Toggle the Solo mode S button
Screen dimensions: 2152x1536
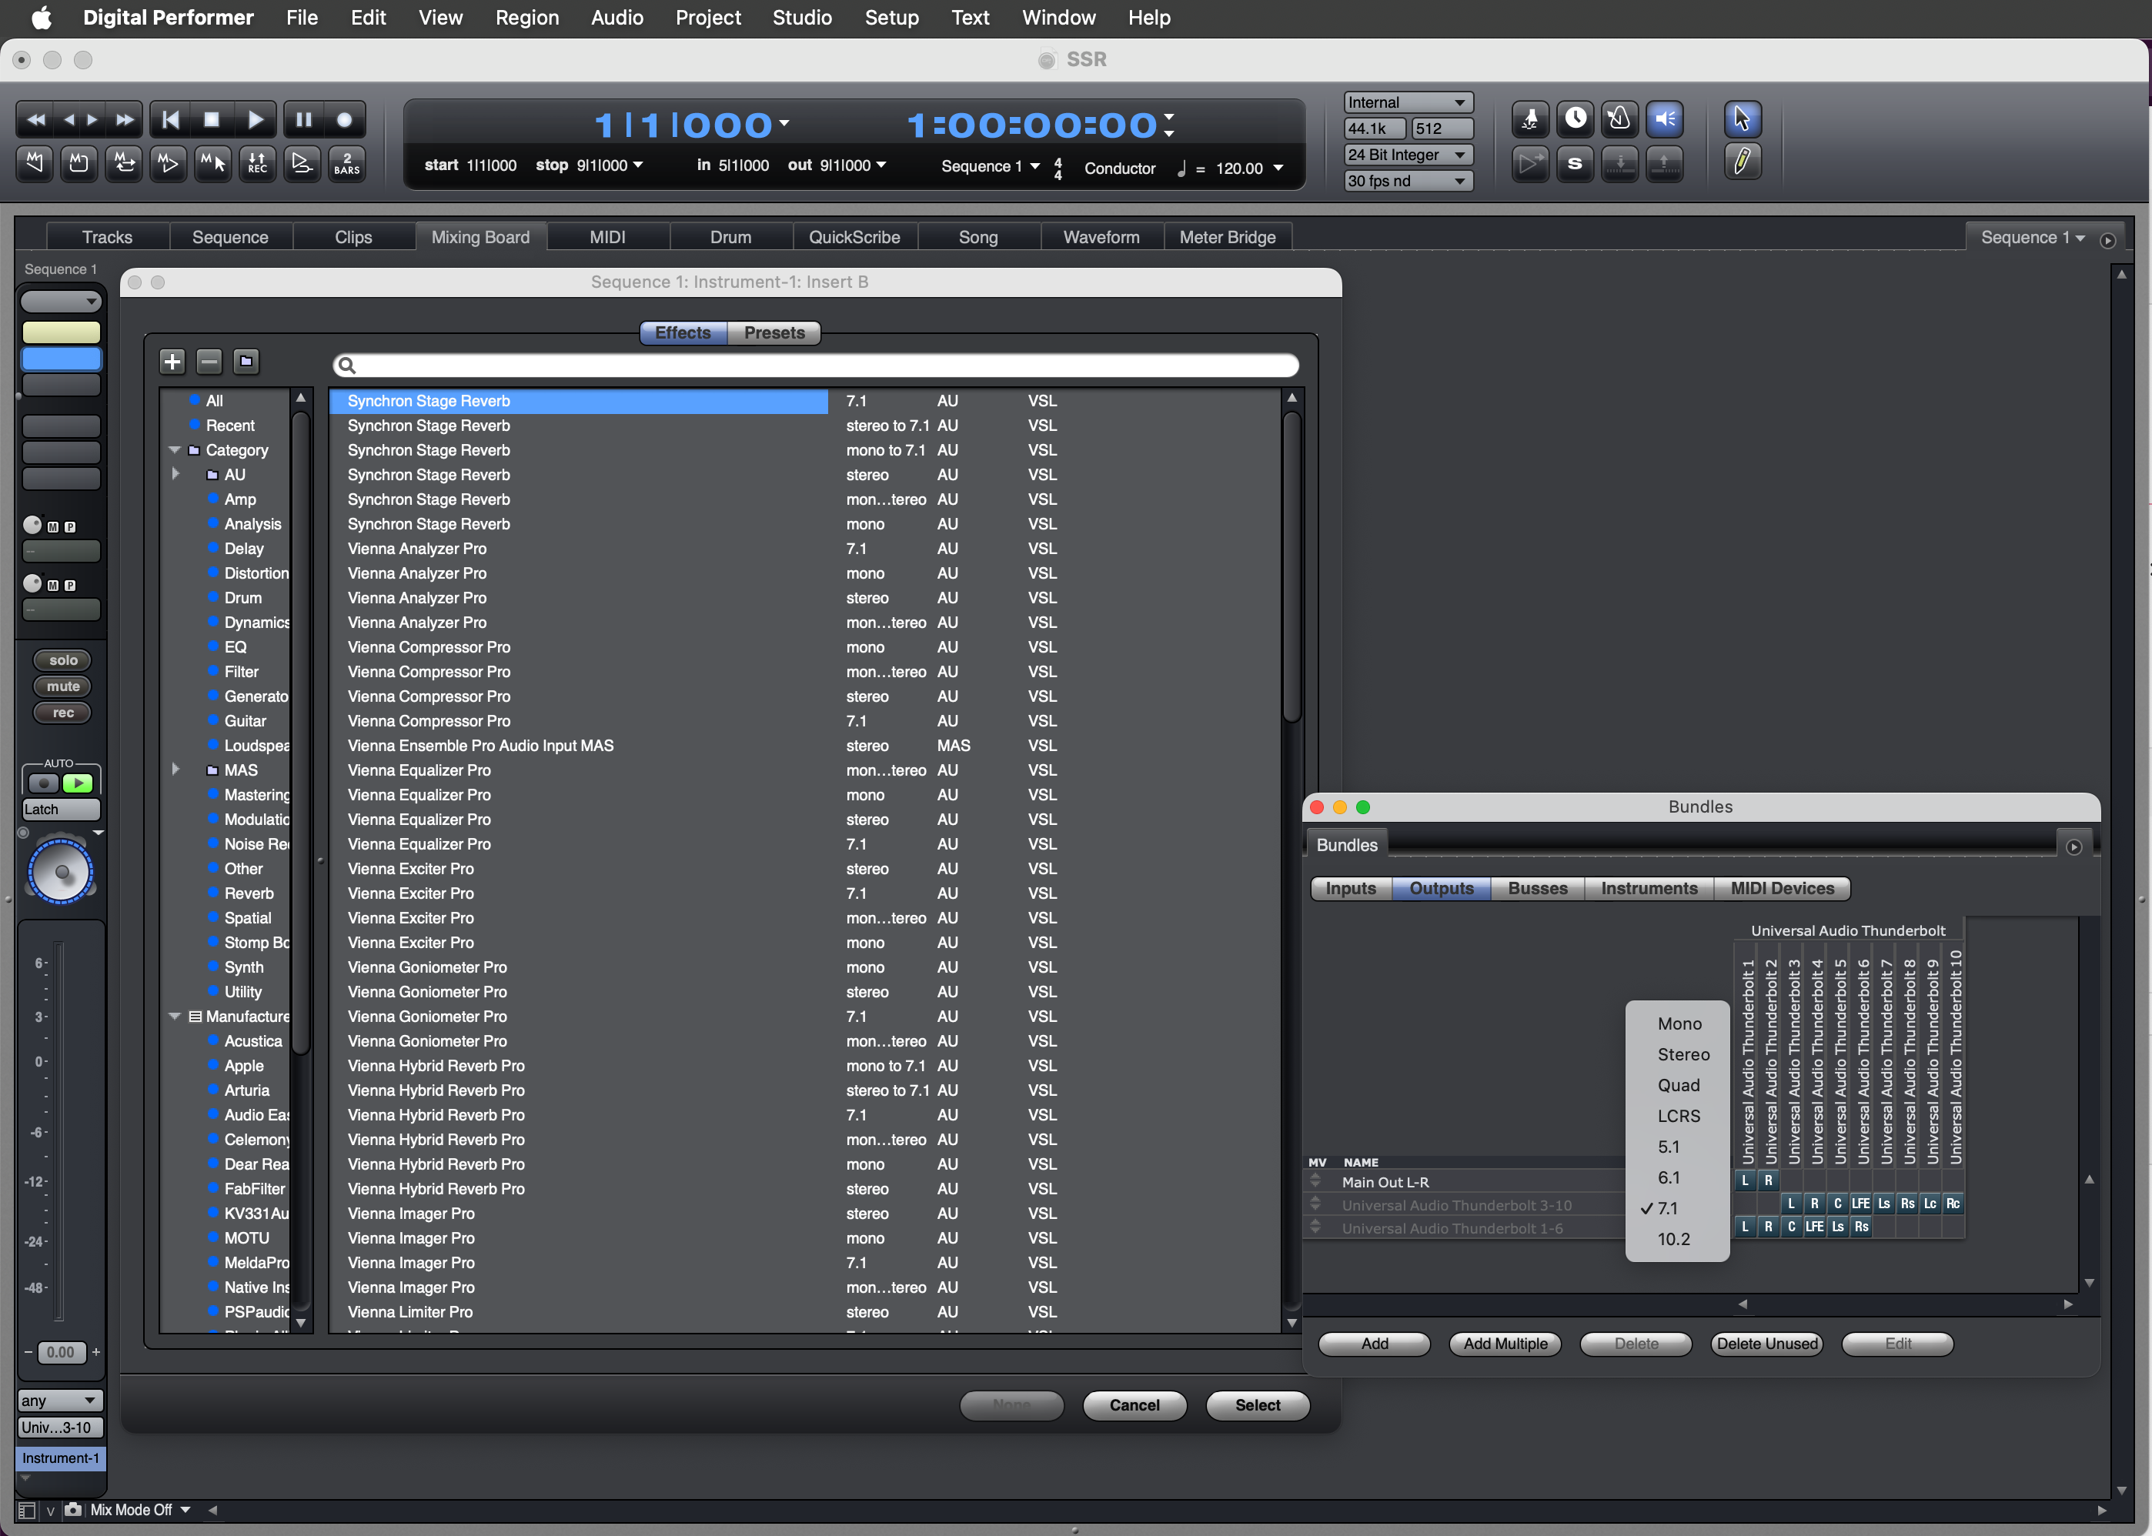1575,164
